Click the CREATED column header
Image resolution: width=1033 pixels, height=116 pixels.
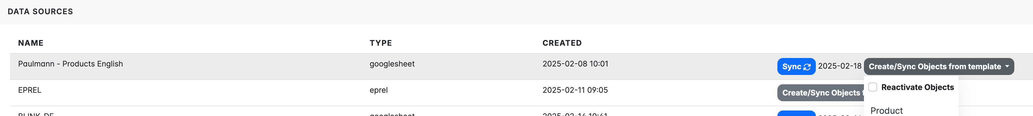pyautogui.click(x=562, y=43)
